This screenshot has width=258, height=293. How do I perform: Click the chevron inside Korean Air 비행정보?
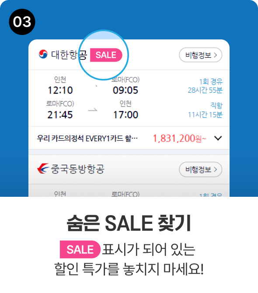tap(216, 55)
